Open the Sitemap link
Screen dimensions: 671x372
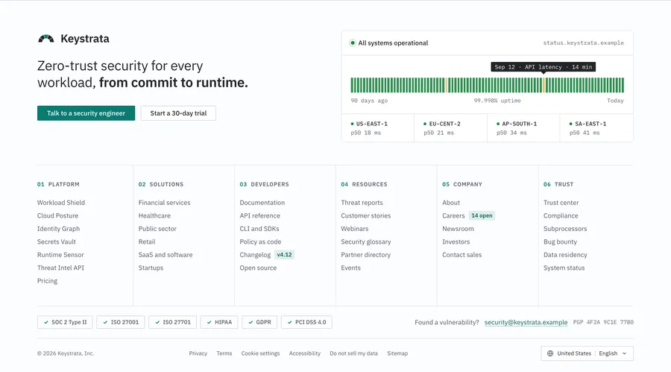pos(397,353)
